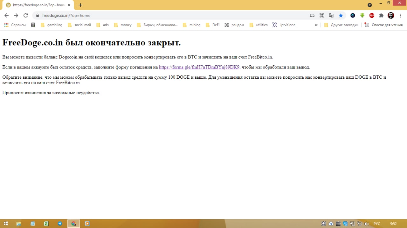Open the Chrome three-dot menu
The image size is (407, 228).
[x=401, y=15]
